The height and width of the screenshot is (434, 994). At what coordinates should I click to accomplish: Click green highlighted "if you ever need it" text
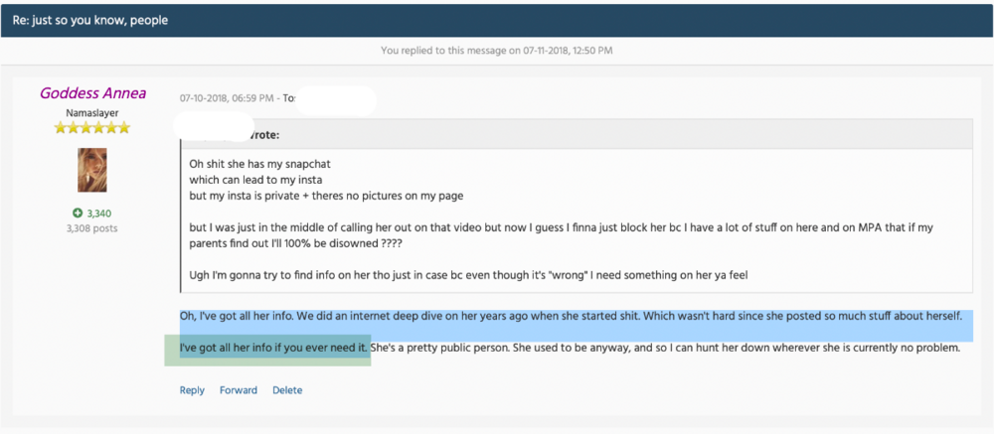(x=322, y=348)
